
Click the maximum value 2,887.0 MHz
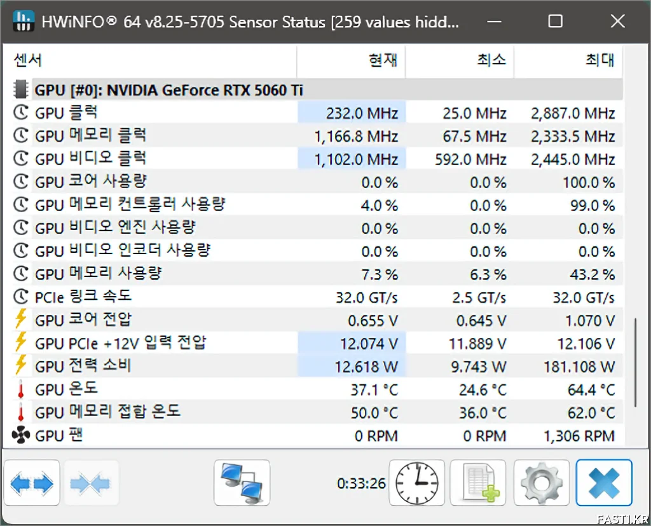pos(573,113)
